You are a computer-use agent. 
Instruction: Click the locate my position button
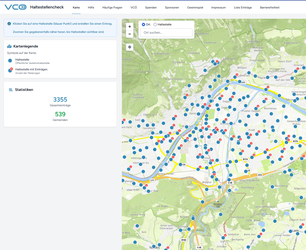click(x=130, y=47)
